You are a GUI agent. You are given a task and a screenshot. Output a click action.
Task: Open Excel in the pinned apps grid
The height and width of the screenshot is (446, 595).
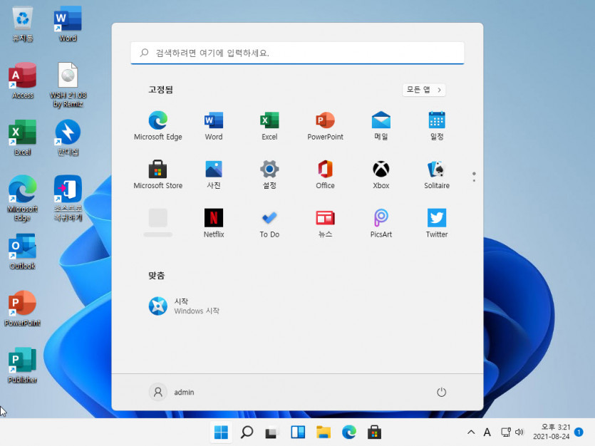269,126
